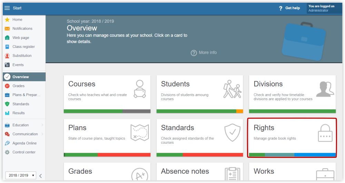Click the Grades sidebar icon
This screenshot has height=183, width=345.
(x=7, y=86)
